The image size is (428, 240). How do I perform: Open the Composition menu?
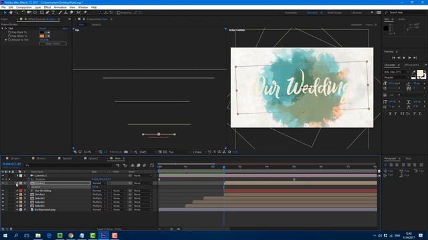24,7
